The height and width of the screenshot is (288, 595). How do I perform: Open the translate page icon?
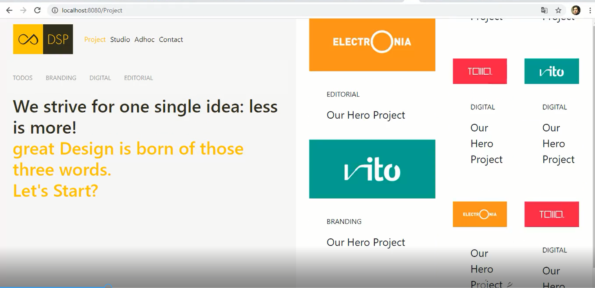544,10
